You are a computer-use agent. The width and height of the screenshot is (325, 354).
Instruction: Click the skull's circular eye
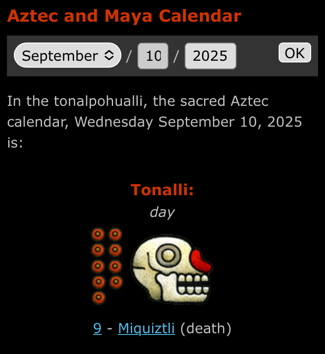pyautogui.click(x=168, y=256)
